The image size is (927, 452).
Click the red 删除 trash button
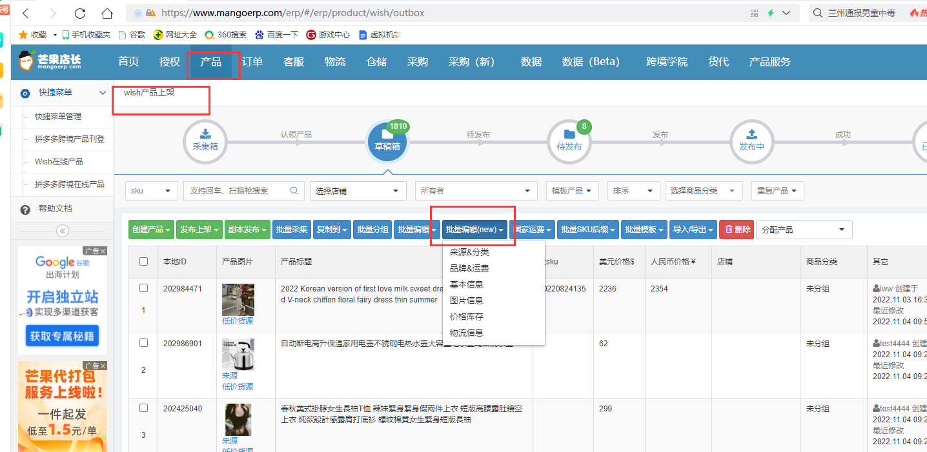[737, 230]
